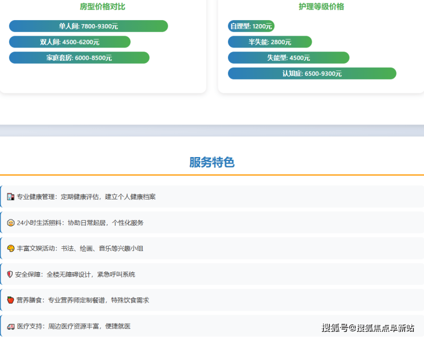Click the 房型价格对比 heading
The height and width of the screenshot is (337, 424).
(103, 7)
